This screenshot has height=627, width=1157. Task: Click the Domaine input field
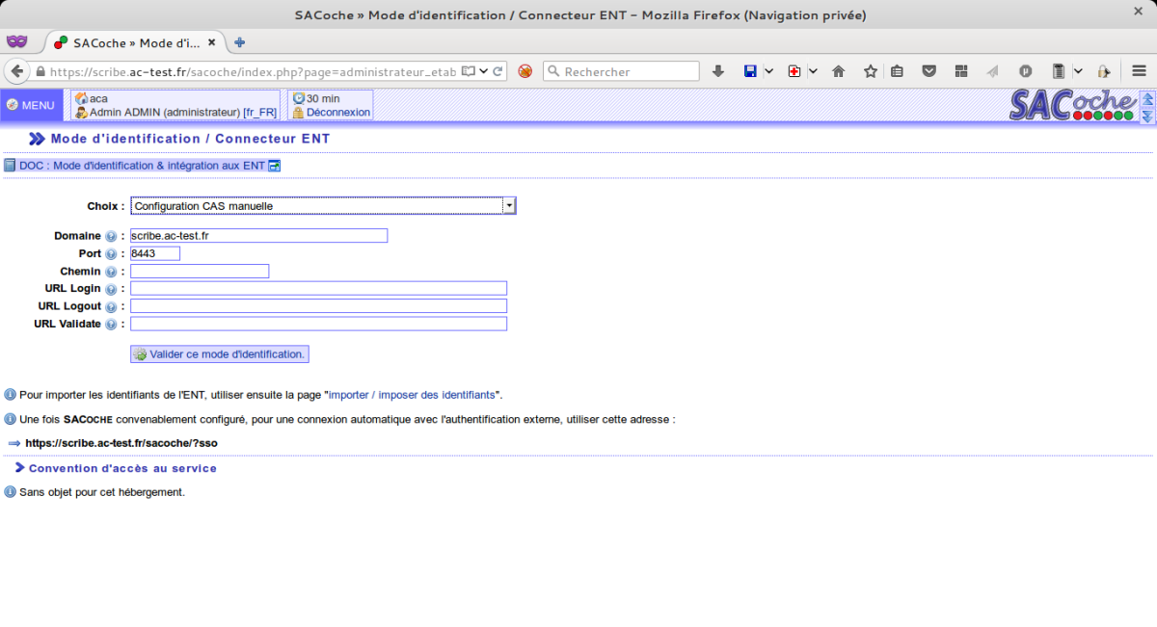[258, 236]
